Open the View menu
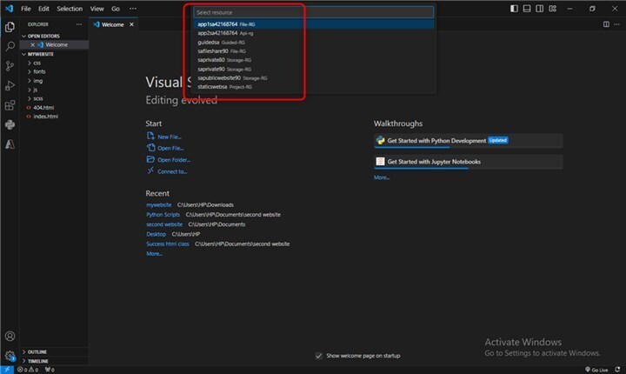The width and height of the screenshot is (626, 374). click(97, 9)
